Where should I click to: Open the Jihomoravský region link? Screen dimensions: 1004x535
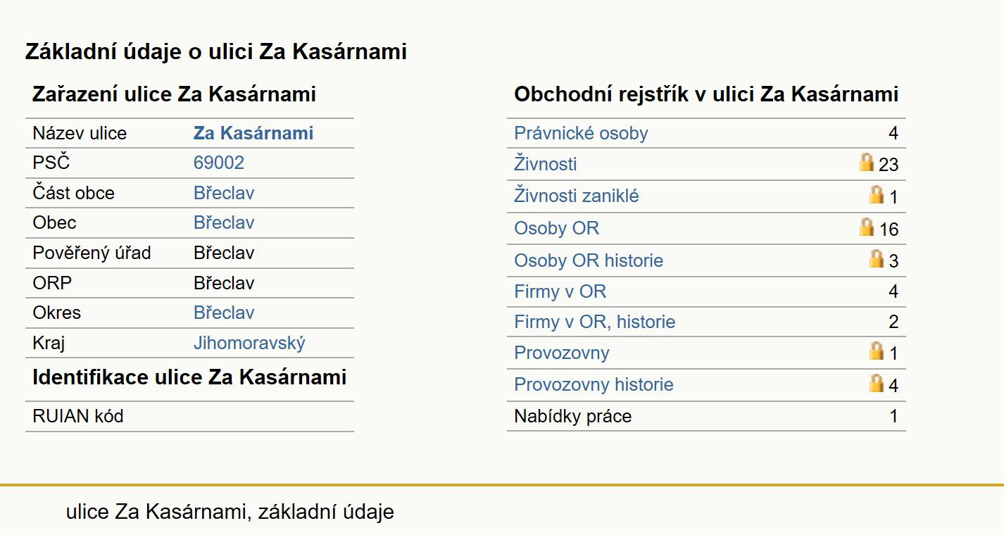tap(250, 343)
